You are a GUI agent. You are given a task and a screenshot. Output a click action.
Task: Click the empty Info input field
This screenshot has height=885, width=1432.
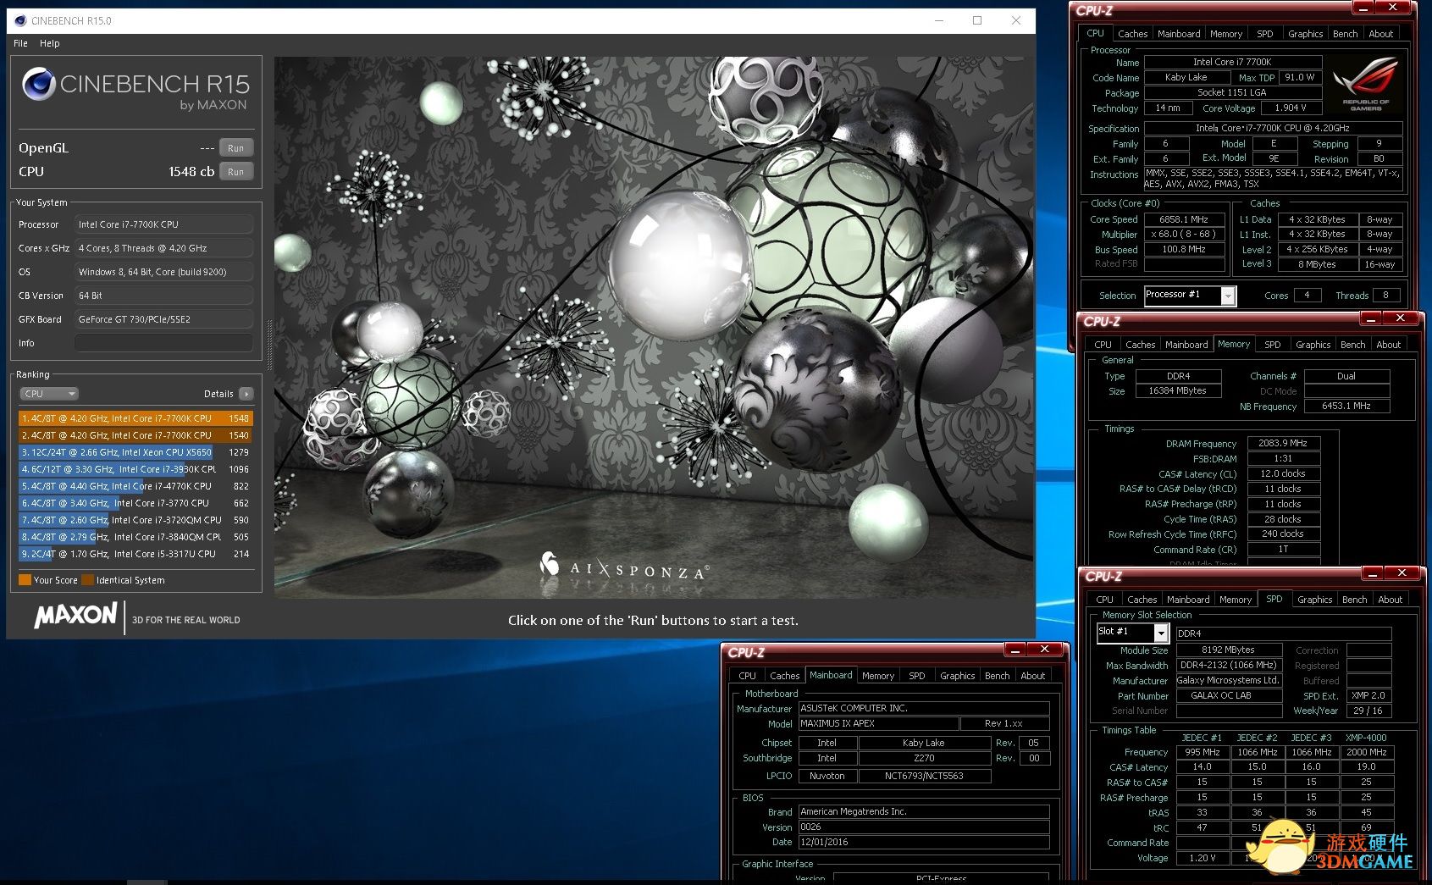[x=163, y=343]
